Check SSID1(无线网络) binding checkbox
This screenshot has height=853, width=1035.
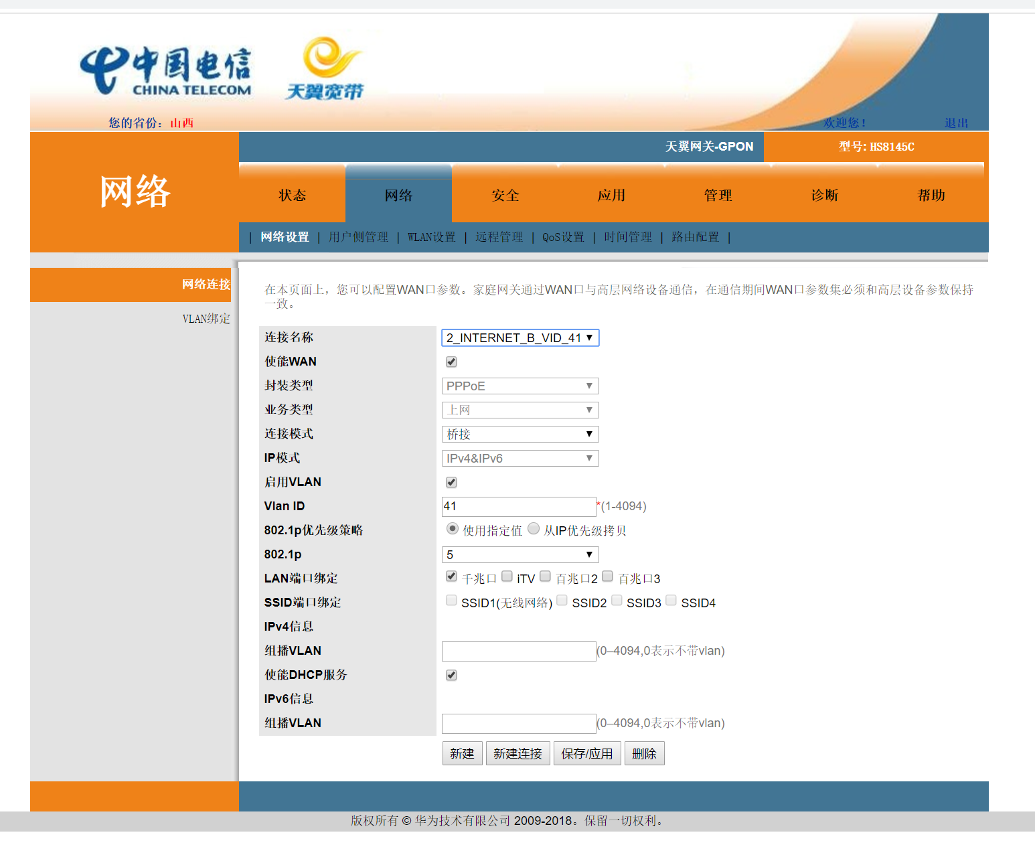click(451, 601)
